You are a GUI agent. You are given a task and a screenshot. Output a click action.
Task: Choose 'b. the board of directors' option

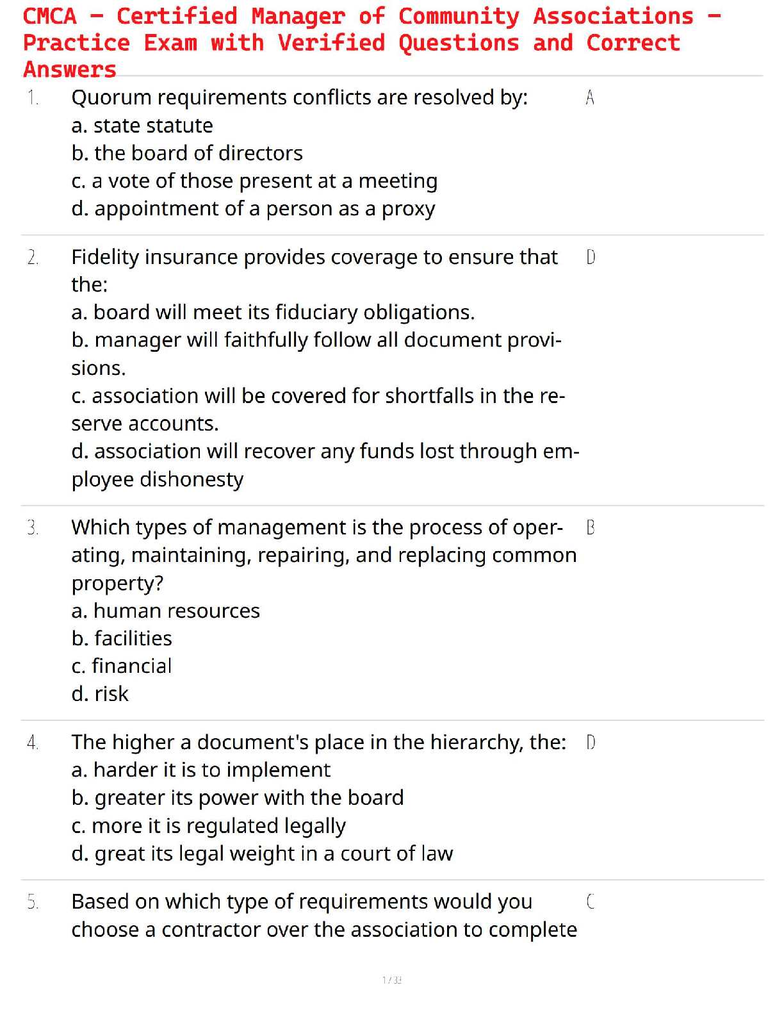pos(187,153)
